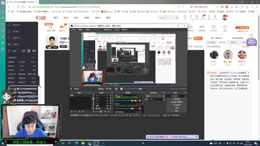Click start recording button in Controls
This screenshot has width=260, height=146.
pyautogui.click(x=176, y=99)
